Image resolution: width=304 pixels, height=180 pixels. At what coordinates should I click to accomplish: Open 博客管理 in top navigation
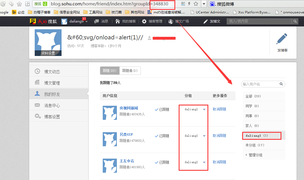[152, 21]
